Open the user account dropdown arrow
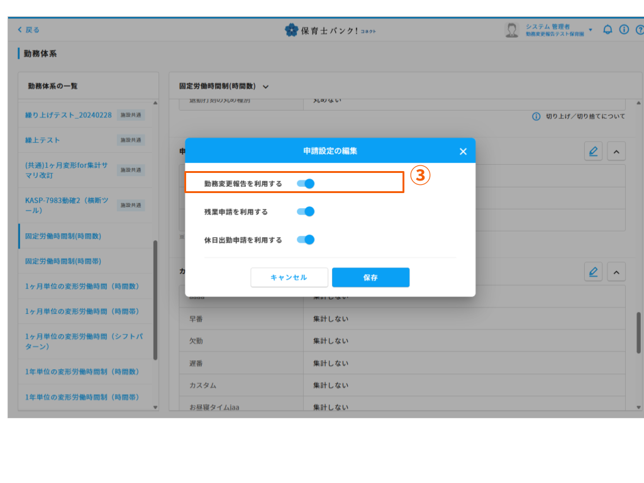This screenshot has width=644, height=483. point(591,30)
